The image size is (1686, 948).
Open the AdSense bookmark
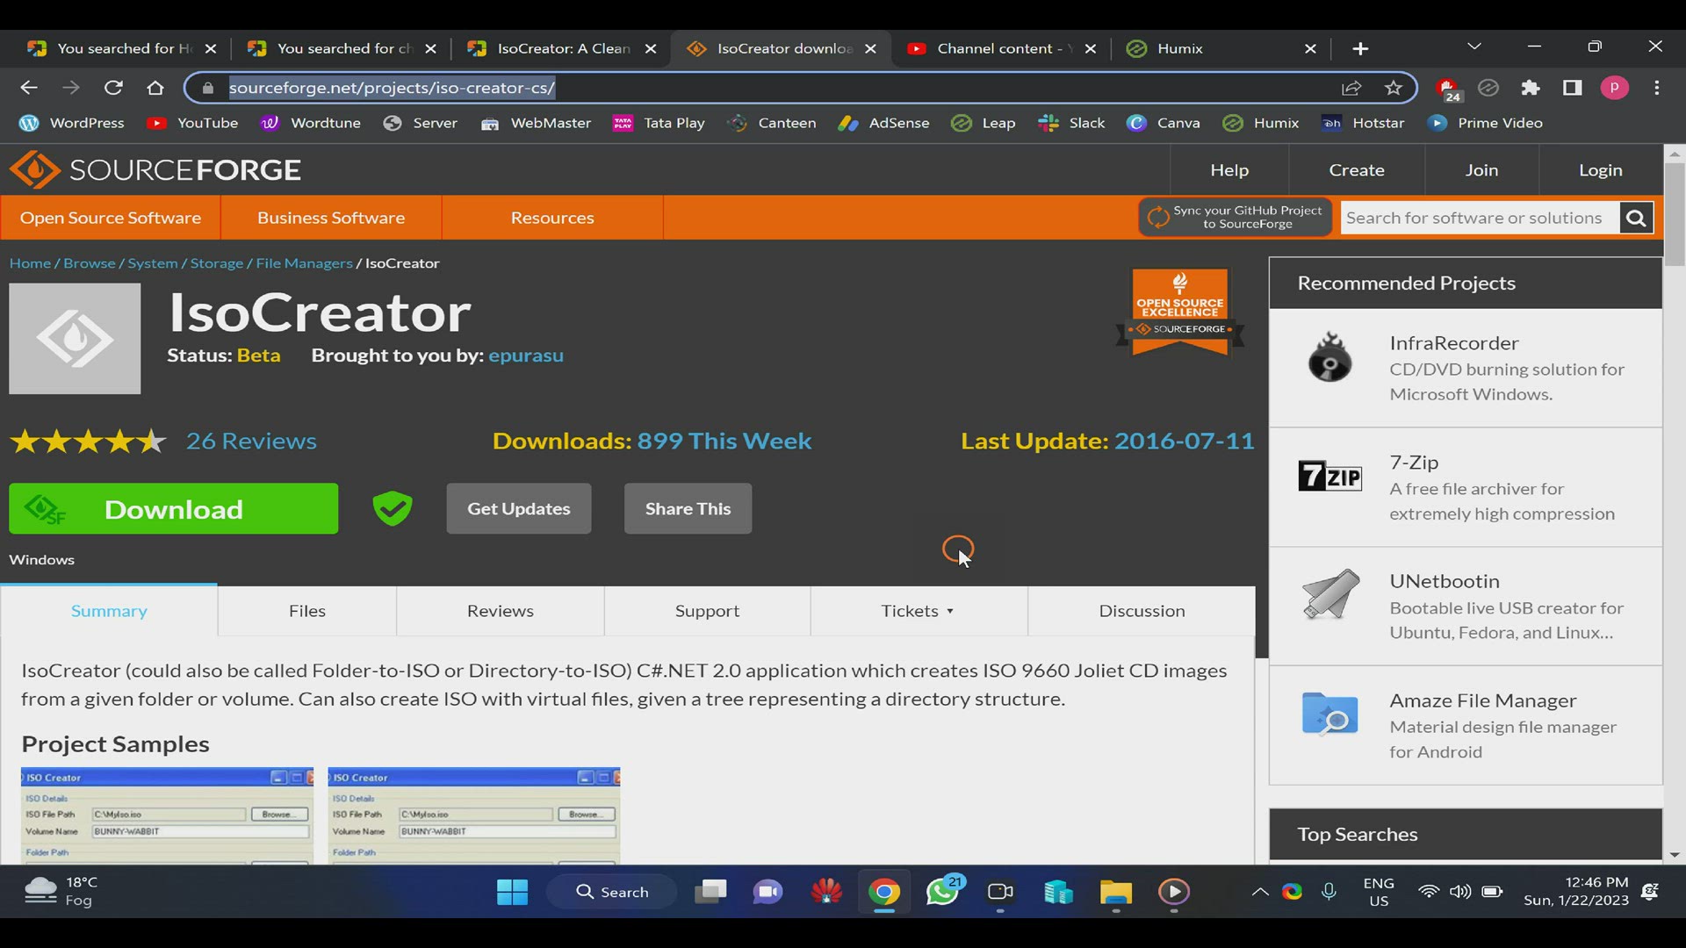(x=883, y=123)
